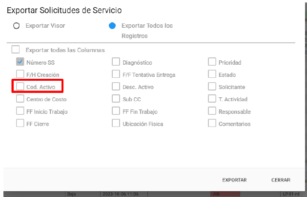The height and width of the screenshot is (197, 307).
Task: Check the Diagnóstico column box
Action: click(116, 62)
